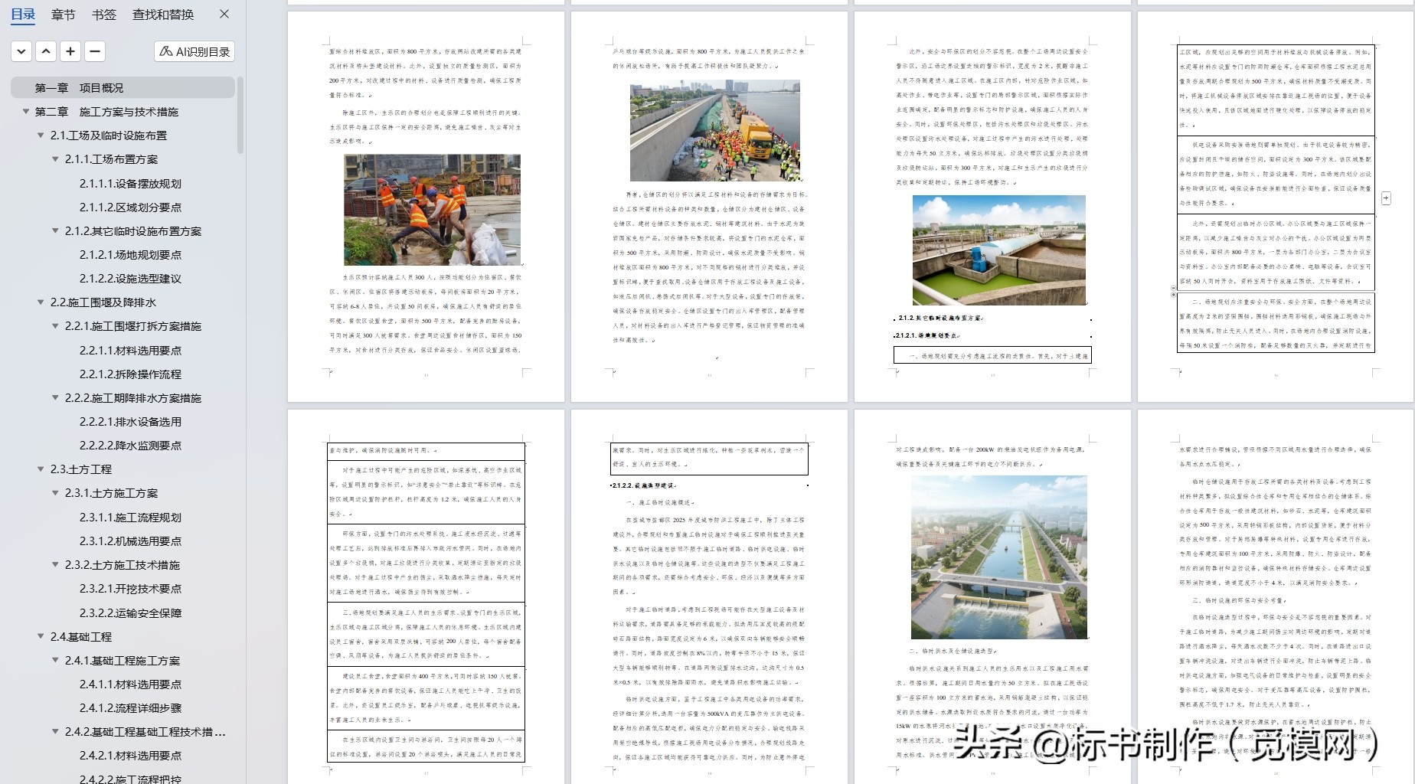Expand all headings using the plus icon

tap(70, 51)
